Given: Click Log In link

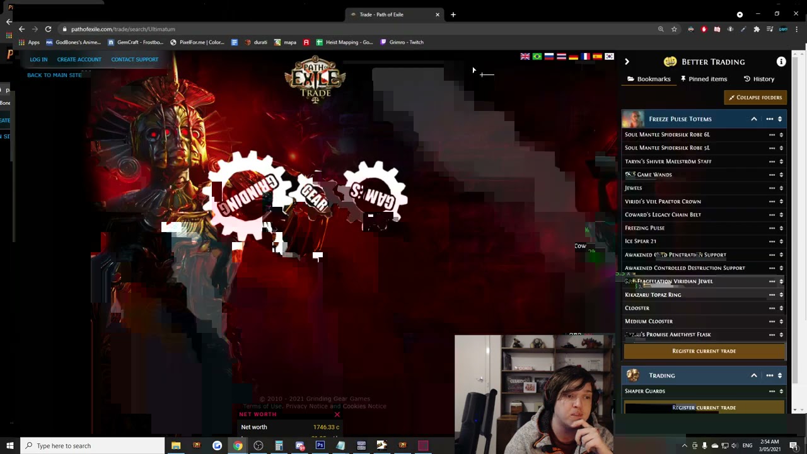Looking at the screenshot, I should [x=38, y=59].
